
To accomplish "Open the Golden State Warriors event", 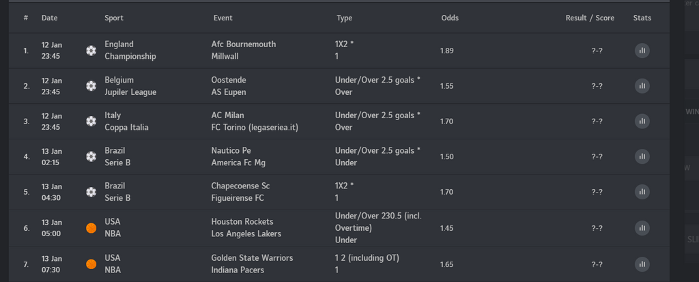I will coord(252,258).
